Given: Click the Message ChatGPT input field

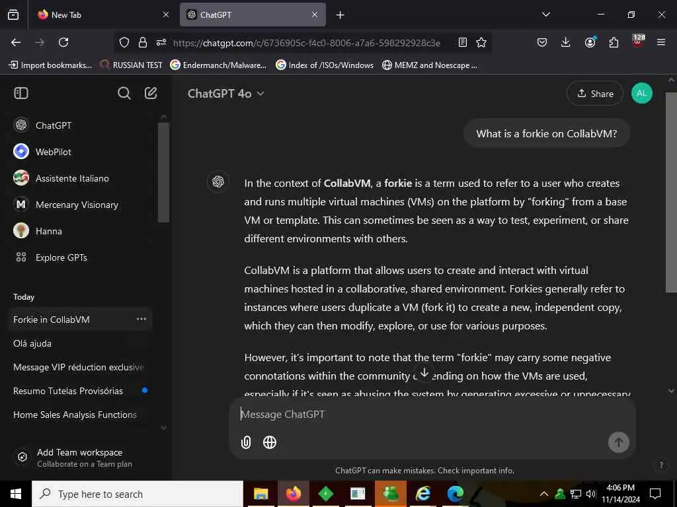Looking at the screenshot, I should point(432,415).
